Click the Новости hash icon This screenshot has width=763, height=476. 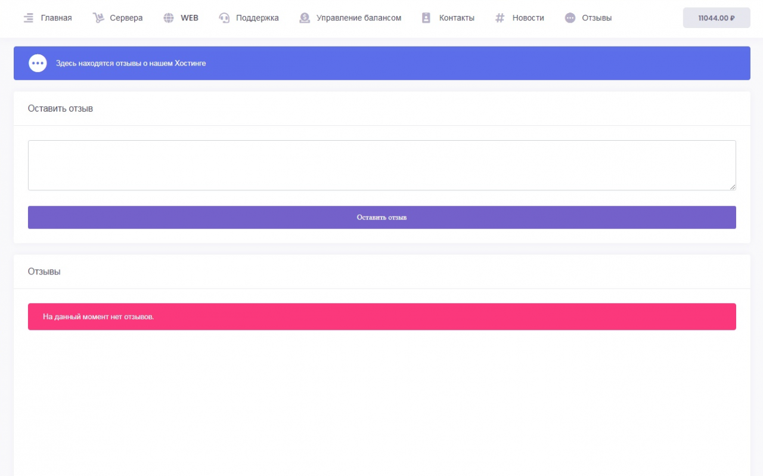pos(500,18)
